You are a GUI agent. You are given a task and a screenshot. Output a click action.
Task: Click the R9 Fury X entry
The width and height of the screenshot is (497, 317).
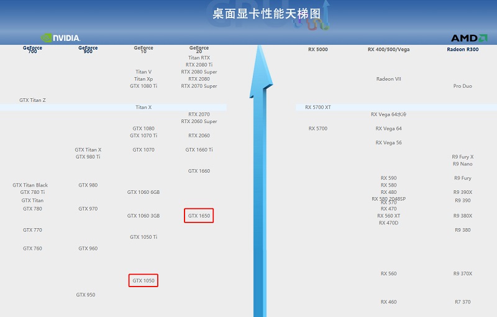point(463,157)
